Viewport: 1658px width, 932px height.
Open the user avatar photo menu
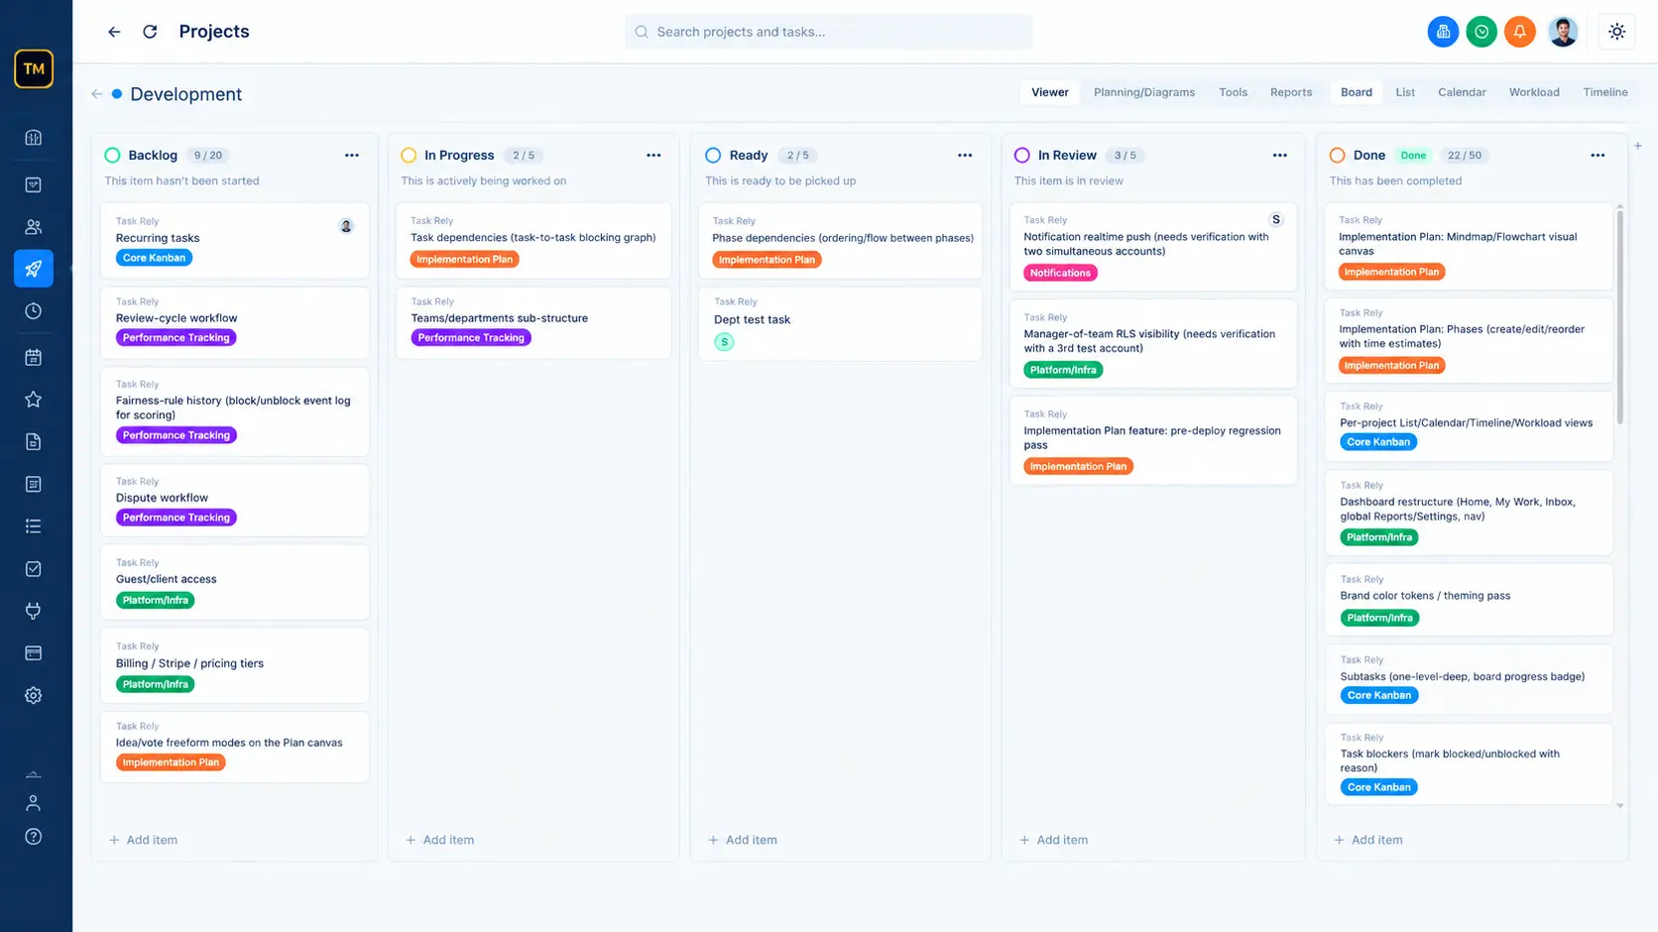[1563, 32]
